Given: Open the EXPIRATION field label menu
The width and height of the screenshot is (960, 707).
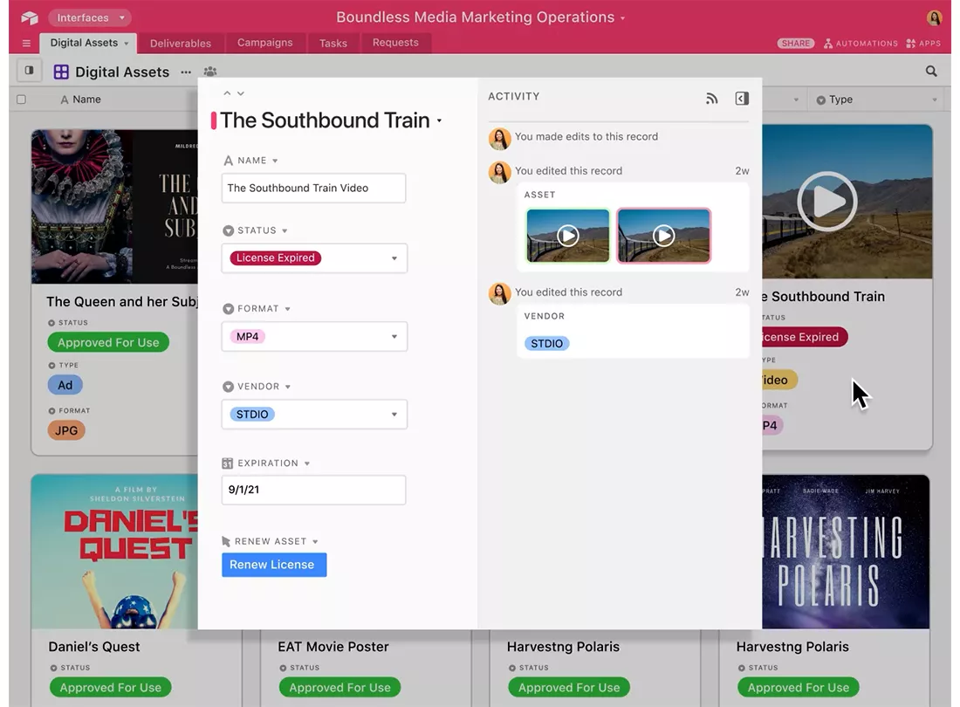Looking at the screenshot, I should tap(306, 463).
